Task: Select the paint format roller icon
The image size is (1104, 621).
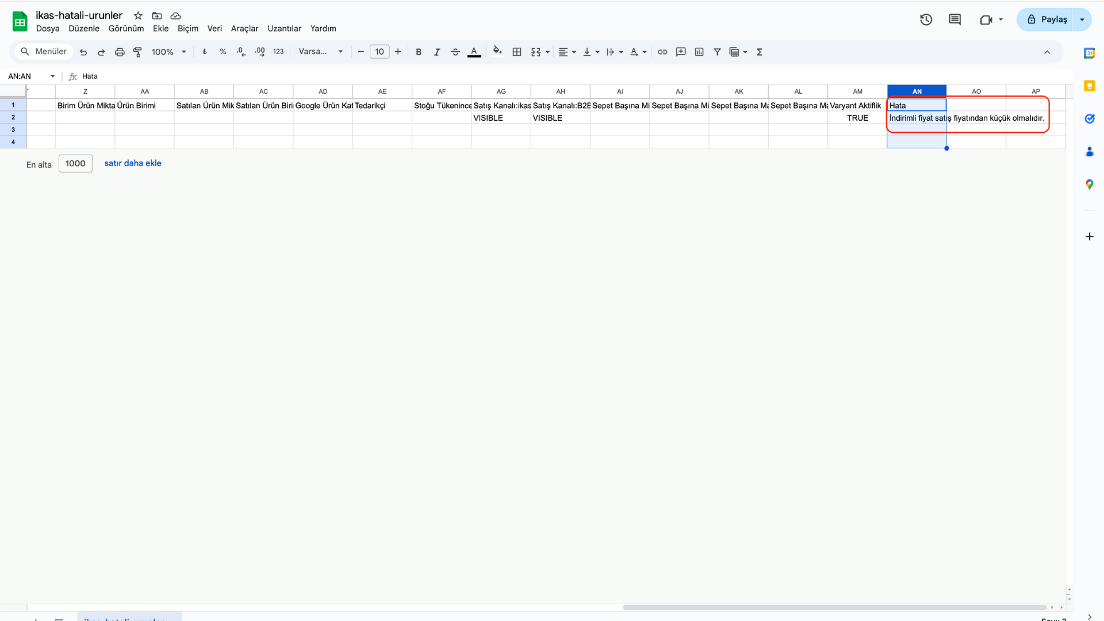Action: tap(137, 52)
